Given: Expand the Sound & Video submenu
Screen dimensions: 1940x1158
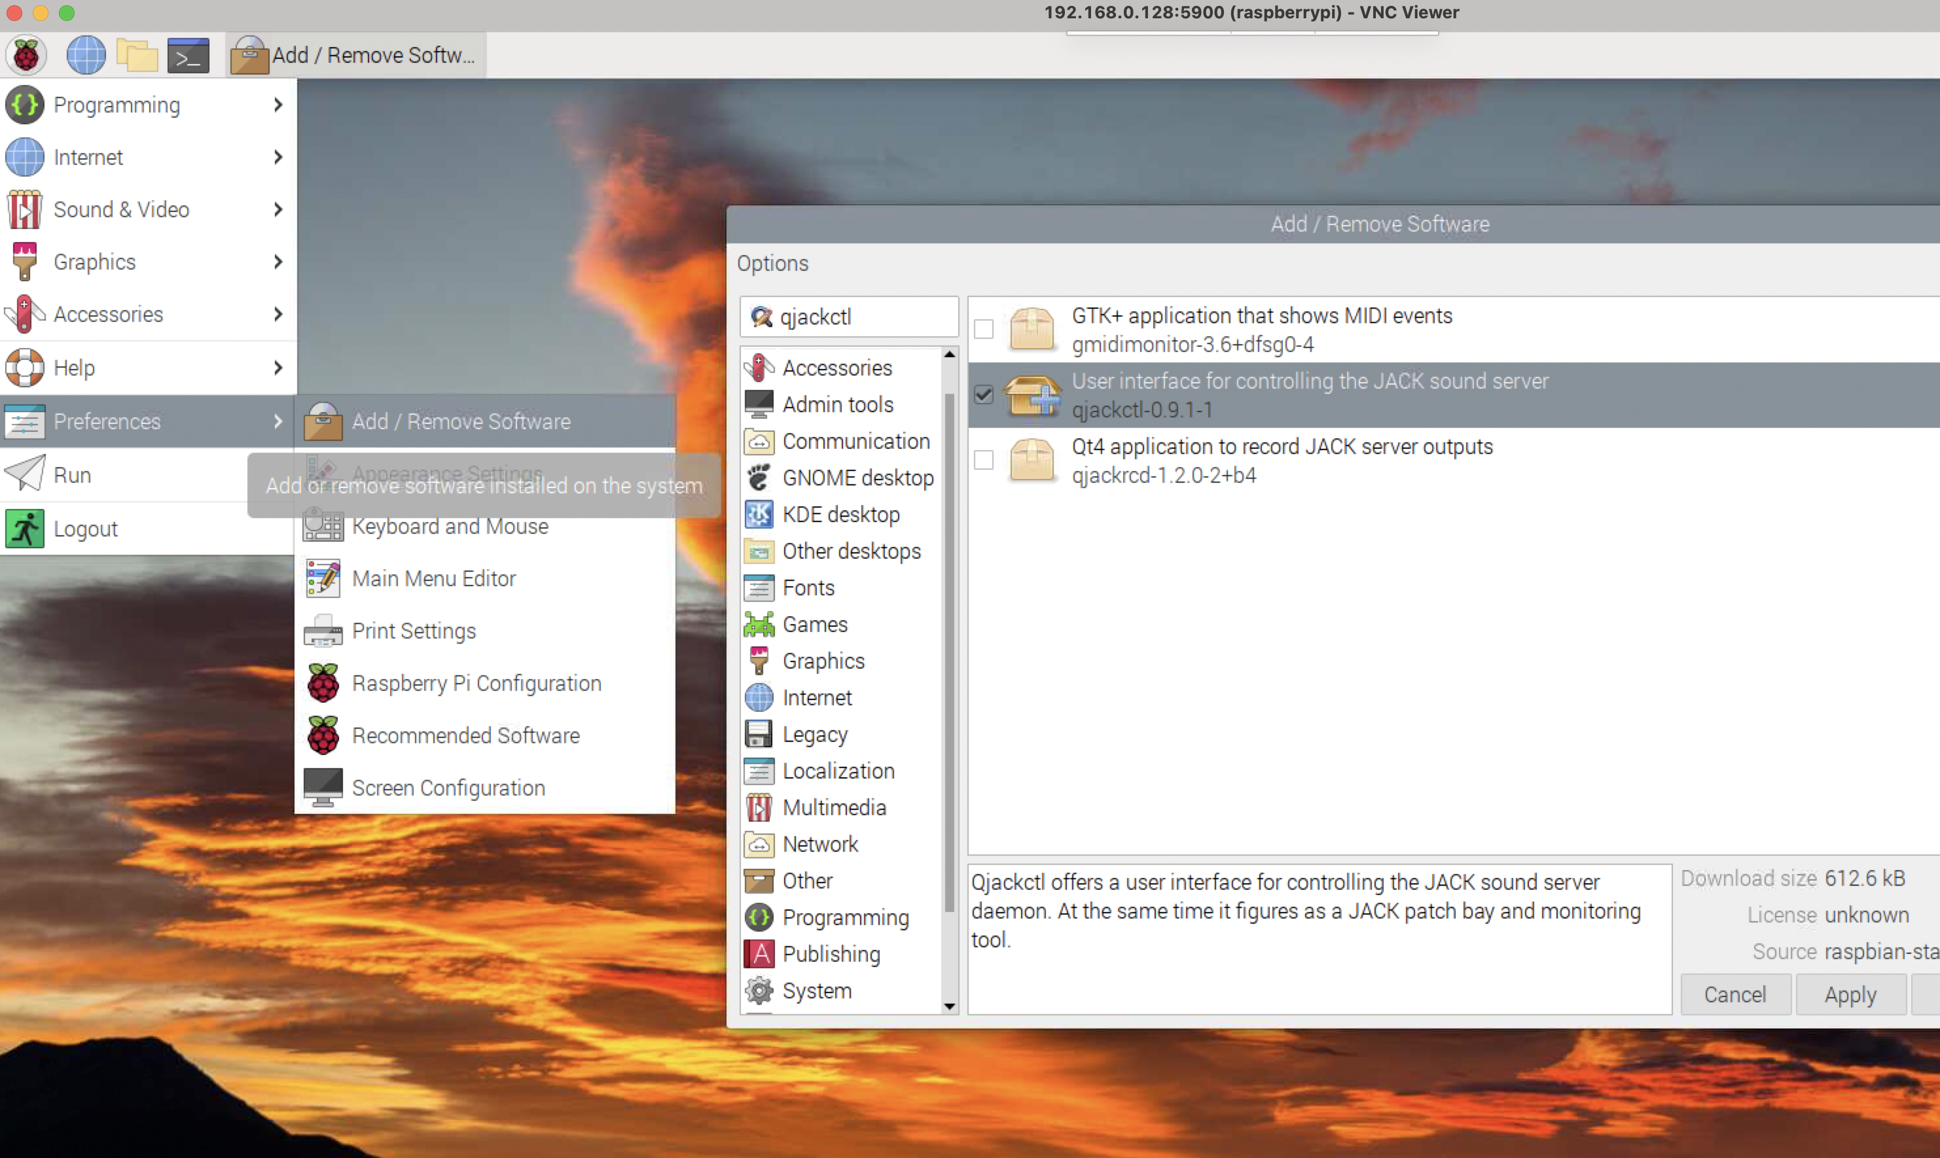Looking at the screenshot, I should 149,209.
